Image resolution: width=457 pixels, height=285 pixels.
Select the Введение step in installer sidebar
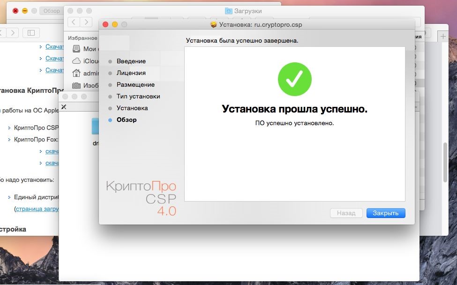tap(131, 61)
